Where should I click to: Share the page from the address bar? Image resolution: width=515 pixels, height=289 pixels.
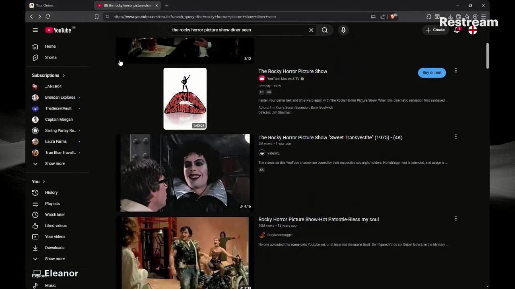point(383,16)
